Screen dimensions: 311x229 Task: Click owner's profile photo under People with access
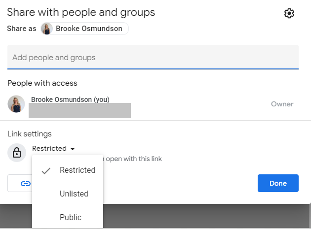16,104
